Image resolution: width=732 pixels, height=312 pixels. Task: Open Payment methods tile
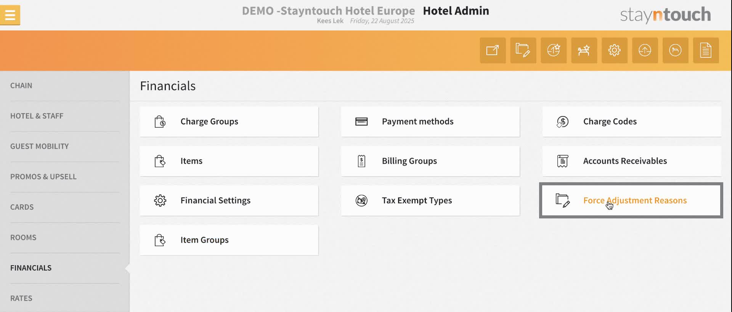coord(430,122)
